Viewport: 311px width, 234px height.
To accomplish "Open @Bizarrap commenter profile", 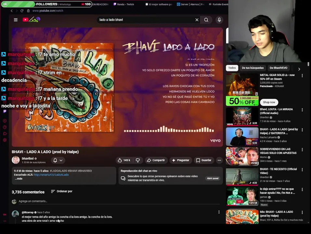I will 28,212.
